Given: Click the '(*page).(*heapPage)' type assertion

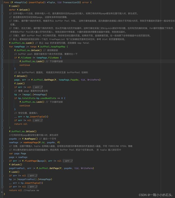Looking at the screenshot, I should click(35, 95).
